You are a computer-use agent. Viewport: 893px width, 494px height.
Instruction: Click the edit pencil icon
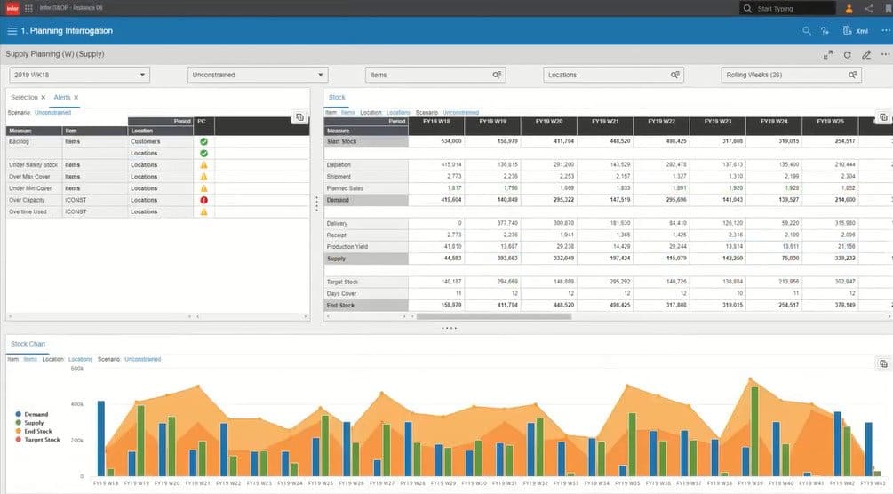point(866,55)
